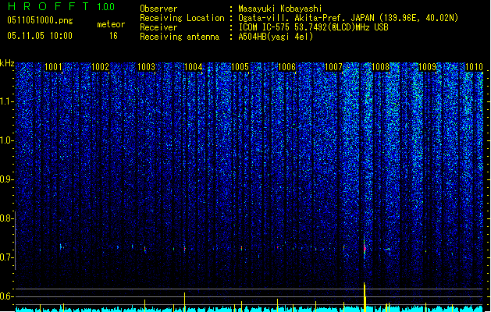Click the 'Receiver' field label

point(158,27)
